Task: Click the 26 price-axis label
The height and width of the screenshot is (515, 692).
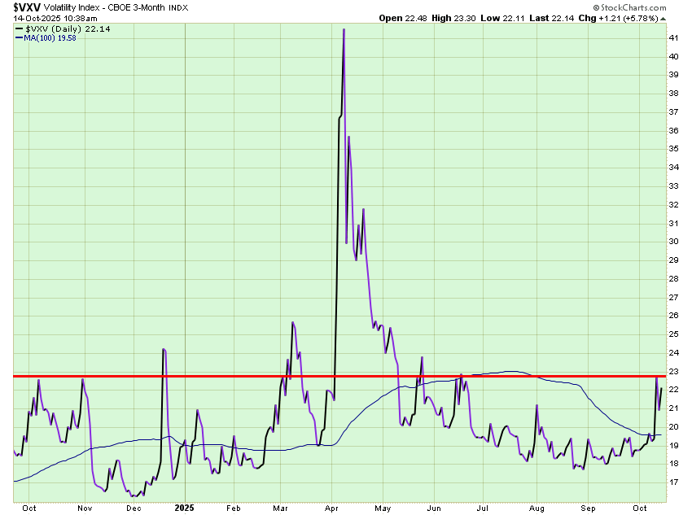Action: tap(673, 316)
